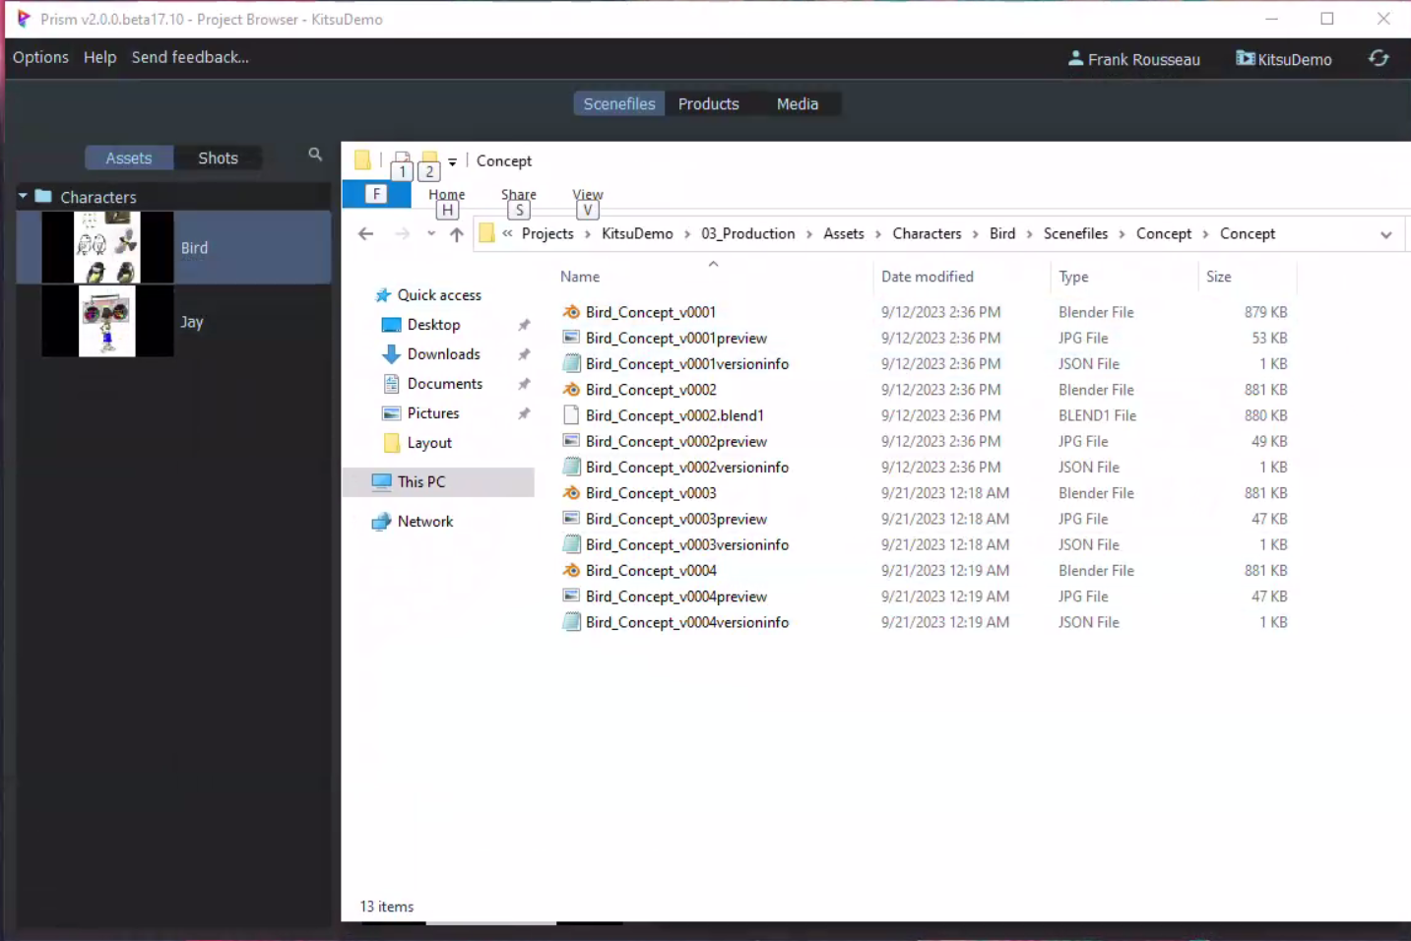Click the Quick access star icon
This screenshot has height=941, width=1411.
click(383, 295)
